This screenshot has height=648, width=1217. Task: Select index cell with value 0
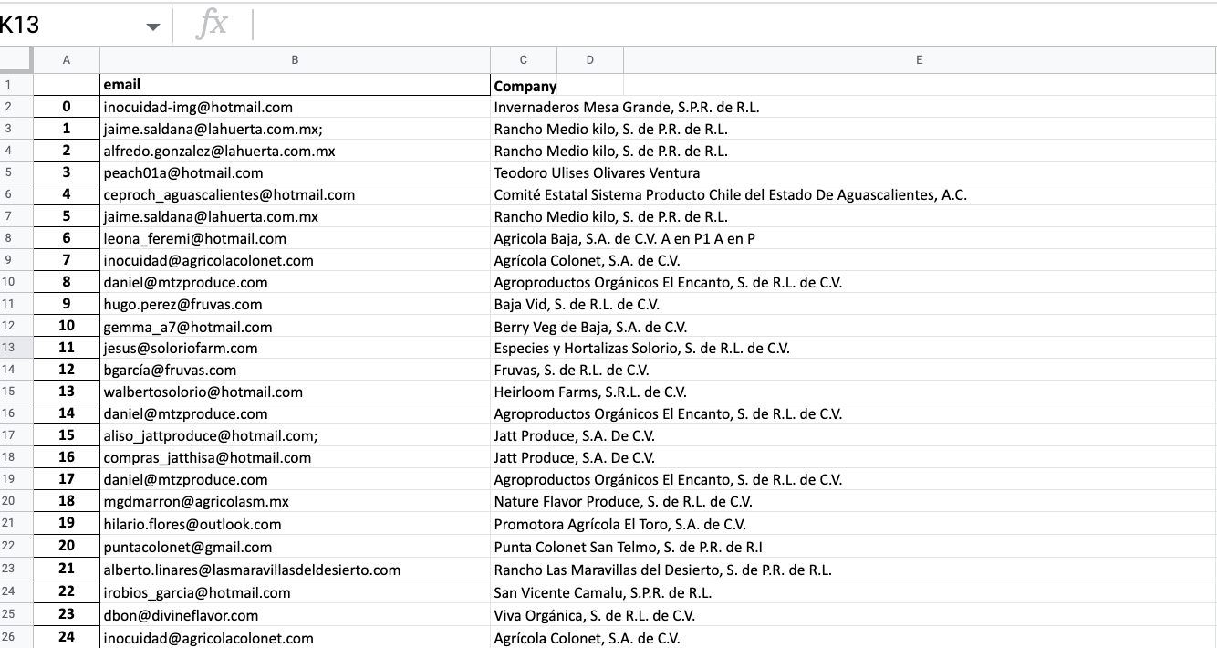coord(67,107)
